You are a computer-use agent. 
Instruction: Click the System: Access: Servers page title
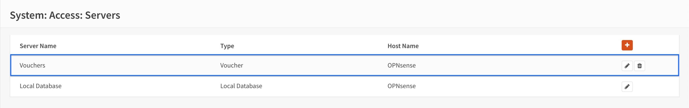tap(65, 15)
